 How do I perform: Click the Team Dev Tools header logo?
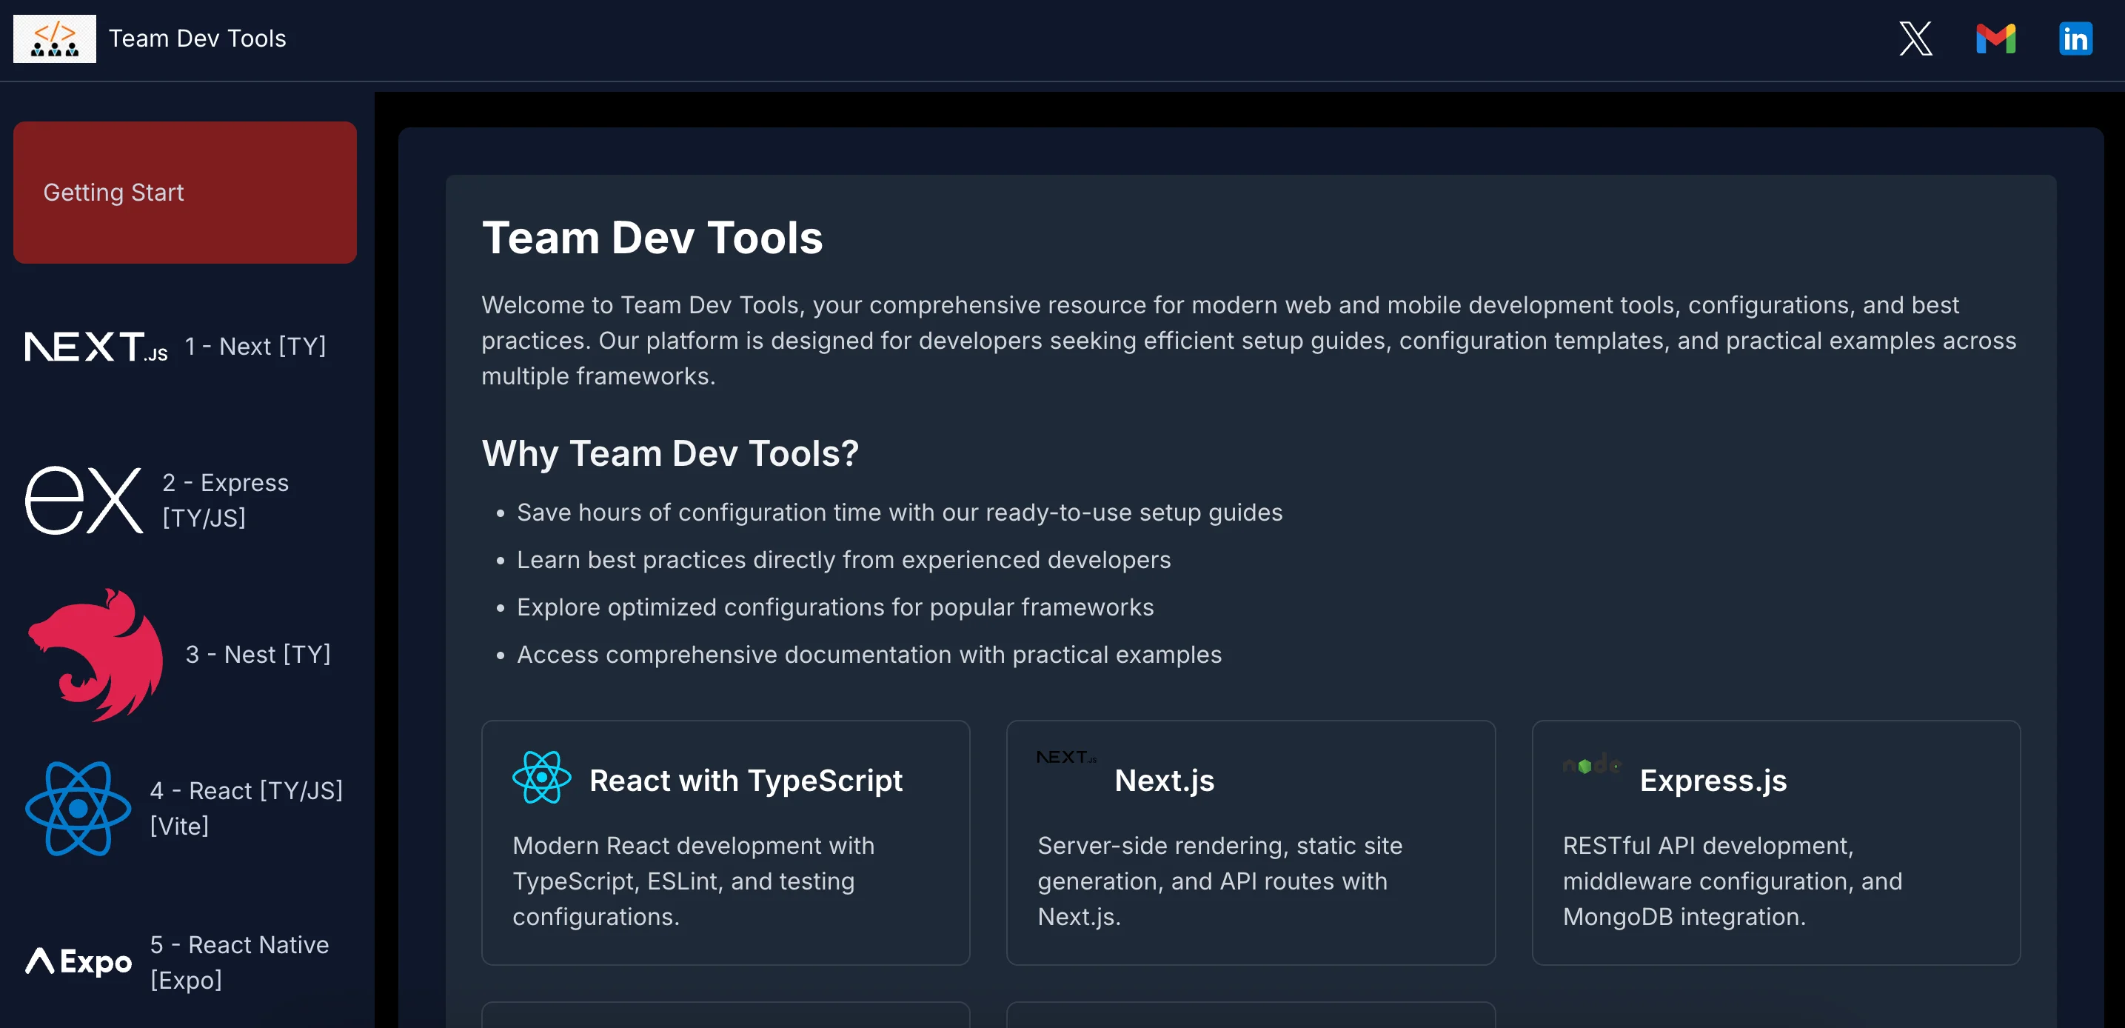[x=55, y=38]
